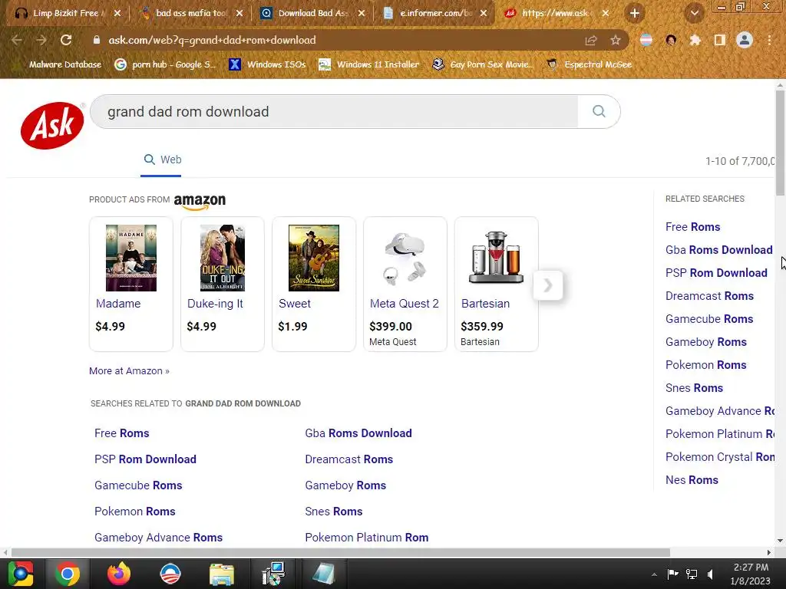Viewport: 786px width, 589px height.
Task: Bookmark this page with the star icon
Action: 616,40
